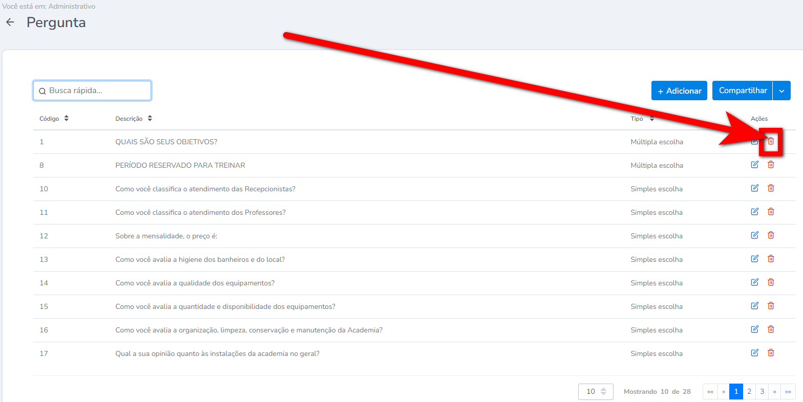Go to page 2 of results

tap(749, 391)
